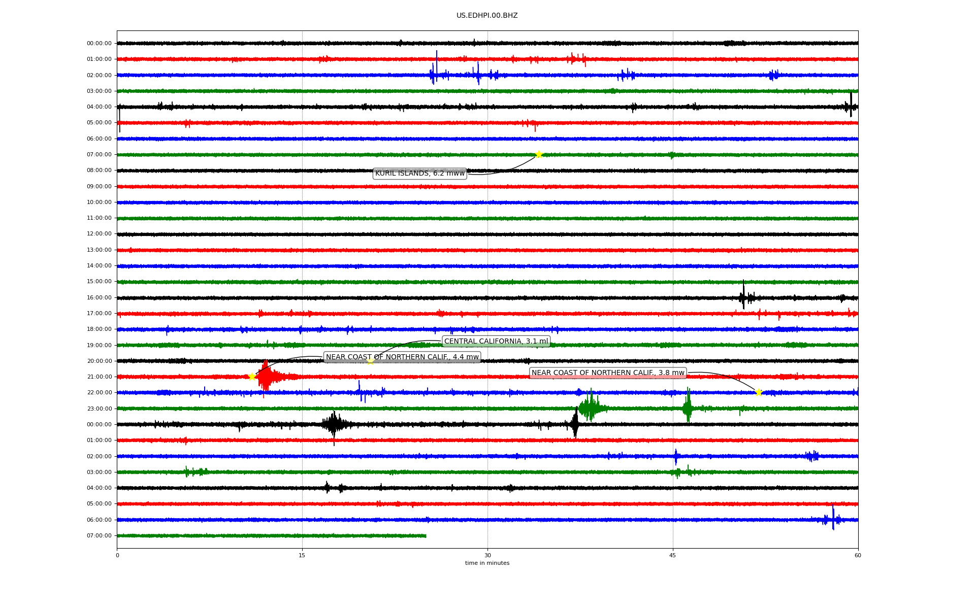Click the 45 minute x-axis tick label
The height and width of the screenshot is (609, 975).
tap(672, 555)
